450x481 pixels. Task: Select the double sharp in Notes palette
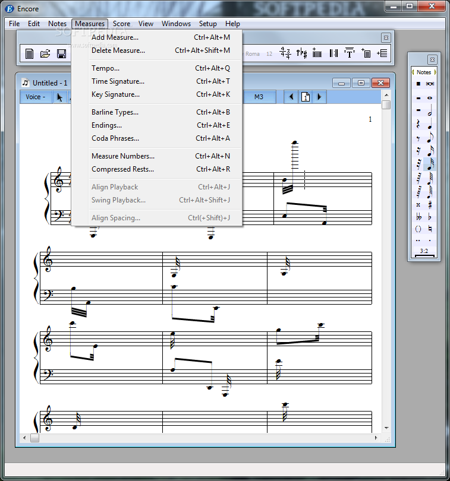click(418, 205)
